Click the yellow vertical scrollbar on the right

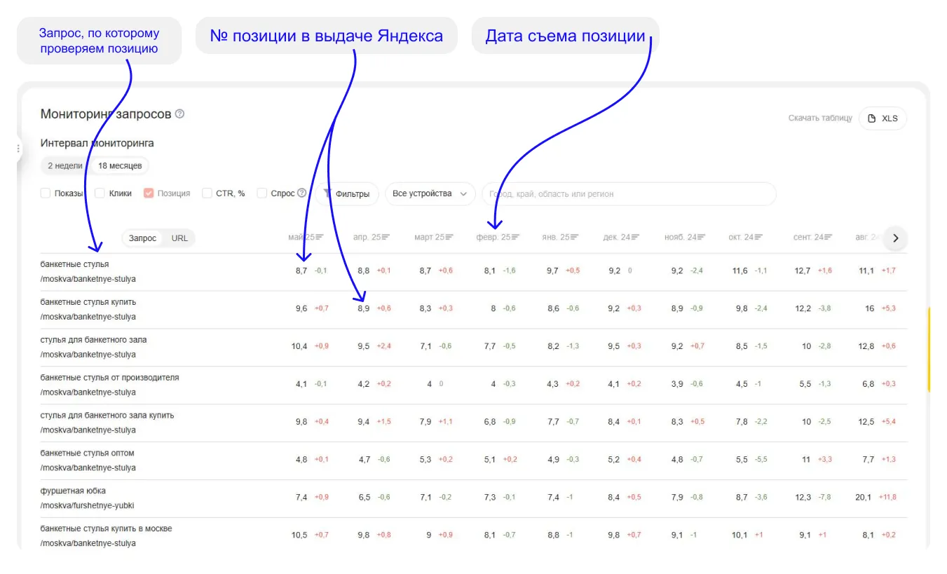tap(928, 349)
